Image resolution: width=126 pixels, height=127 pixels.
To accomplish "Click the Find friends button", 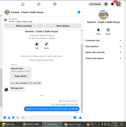I will click(x=95, y=4).
